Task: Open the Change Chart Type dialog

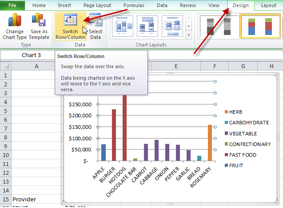Action: click(x=14, y=26)
